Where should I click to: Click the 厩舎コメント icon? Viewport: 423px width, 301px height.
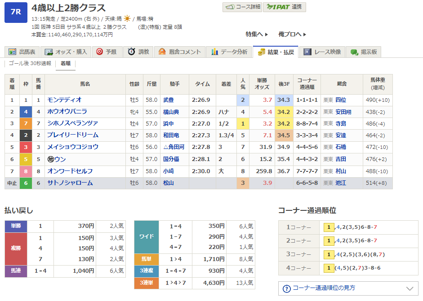(x=162, y=52)
